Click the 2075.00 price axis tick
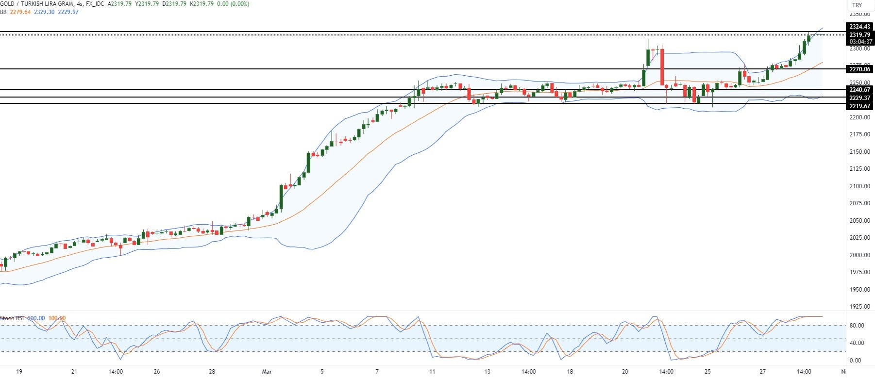This screenshot has width=875, height=378. (x=860, y=203)
